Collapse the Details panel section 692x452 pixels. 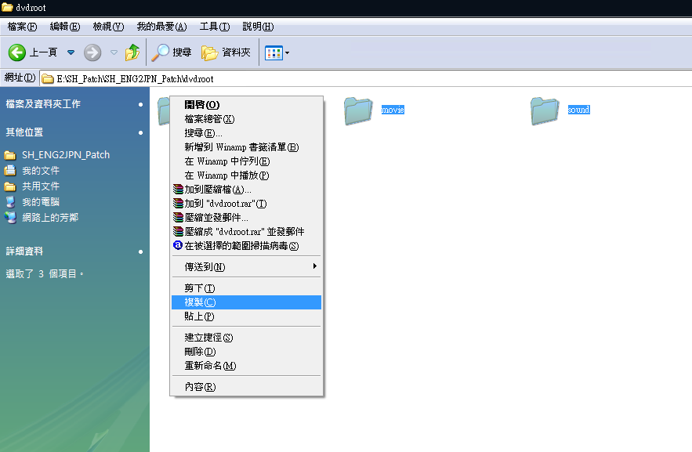click(x=140, y=251)
